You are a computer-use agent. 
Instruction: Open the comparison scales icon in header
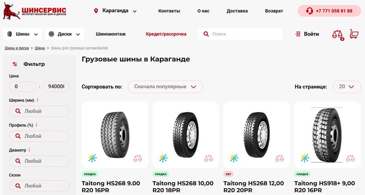338,34
